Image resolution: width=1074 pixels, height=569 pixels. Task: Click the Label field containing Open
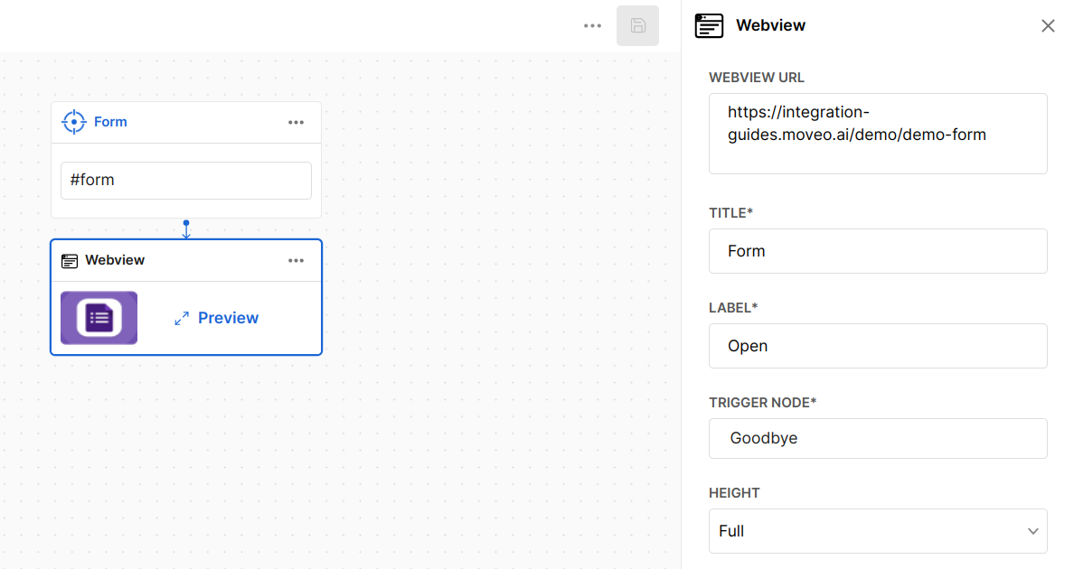pyautogui.click(x=878, y=346)
